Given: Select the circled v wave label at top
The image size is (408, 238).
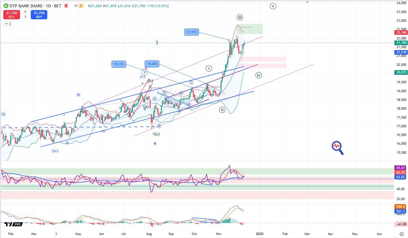Looking at the screenshot, I should [x=273, y=6].
